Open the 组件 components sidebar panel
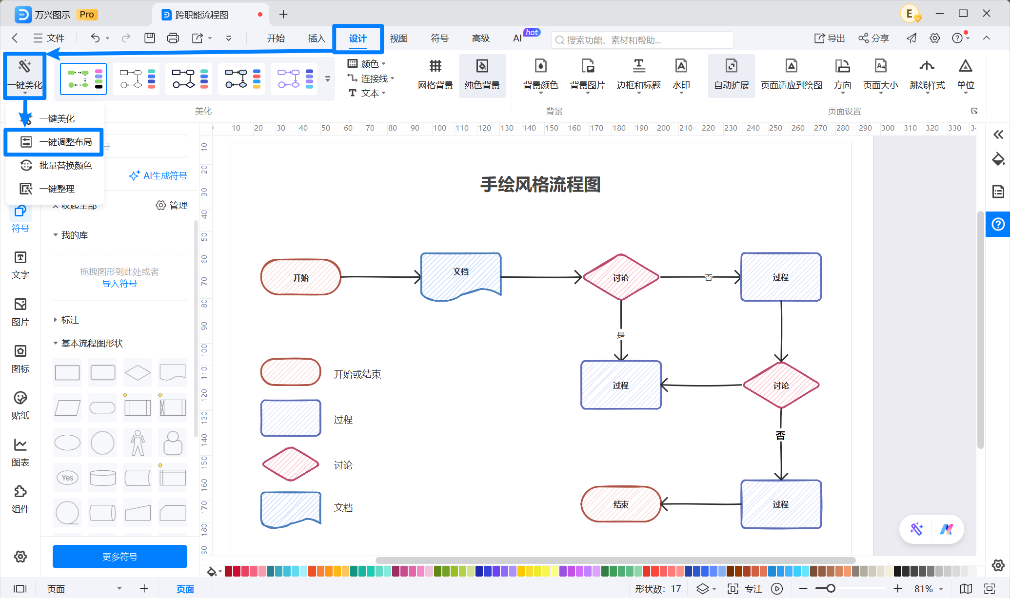 (20, 499)
